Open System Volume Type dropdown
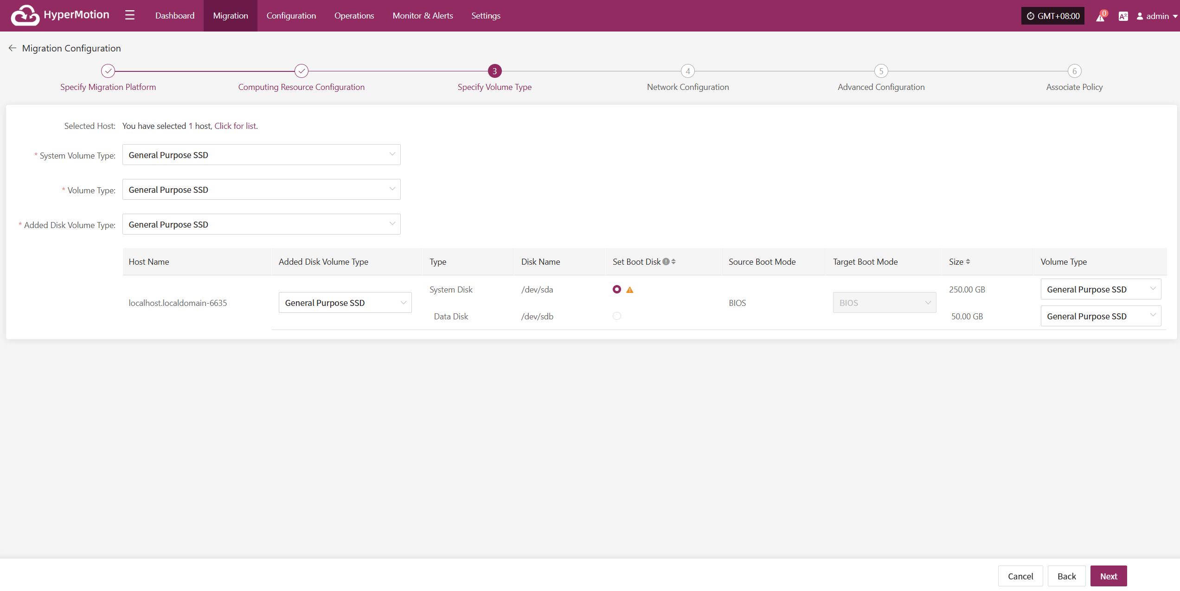 coord(261,155)
